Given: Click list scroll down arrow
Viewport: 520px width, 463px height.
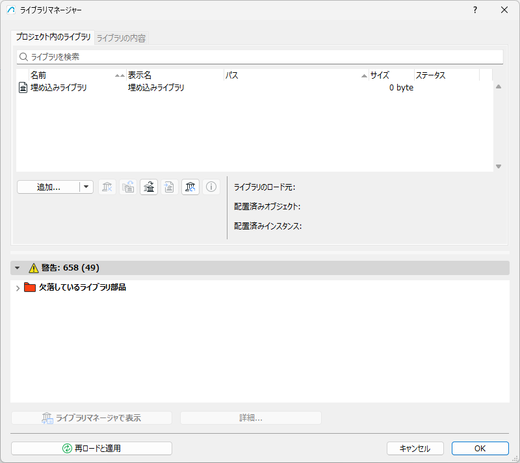Looking at the screenshot, I should click(x=499, y=166).
